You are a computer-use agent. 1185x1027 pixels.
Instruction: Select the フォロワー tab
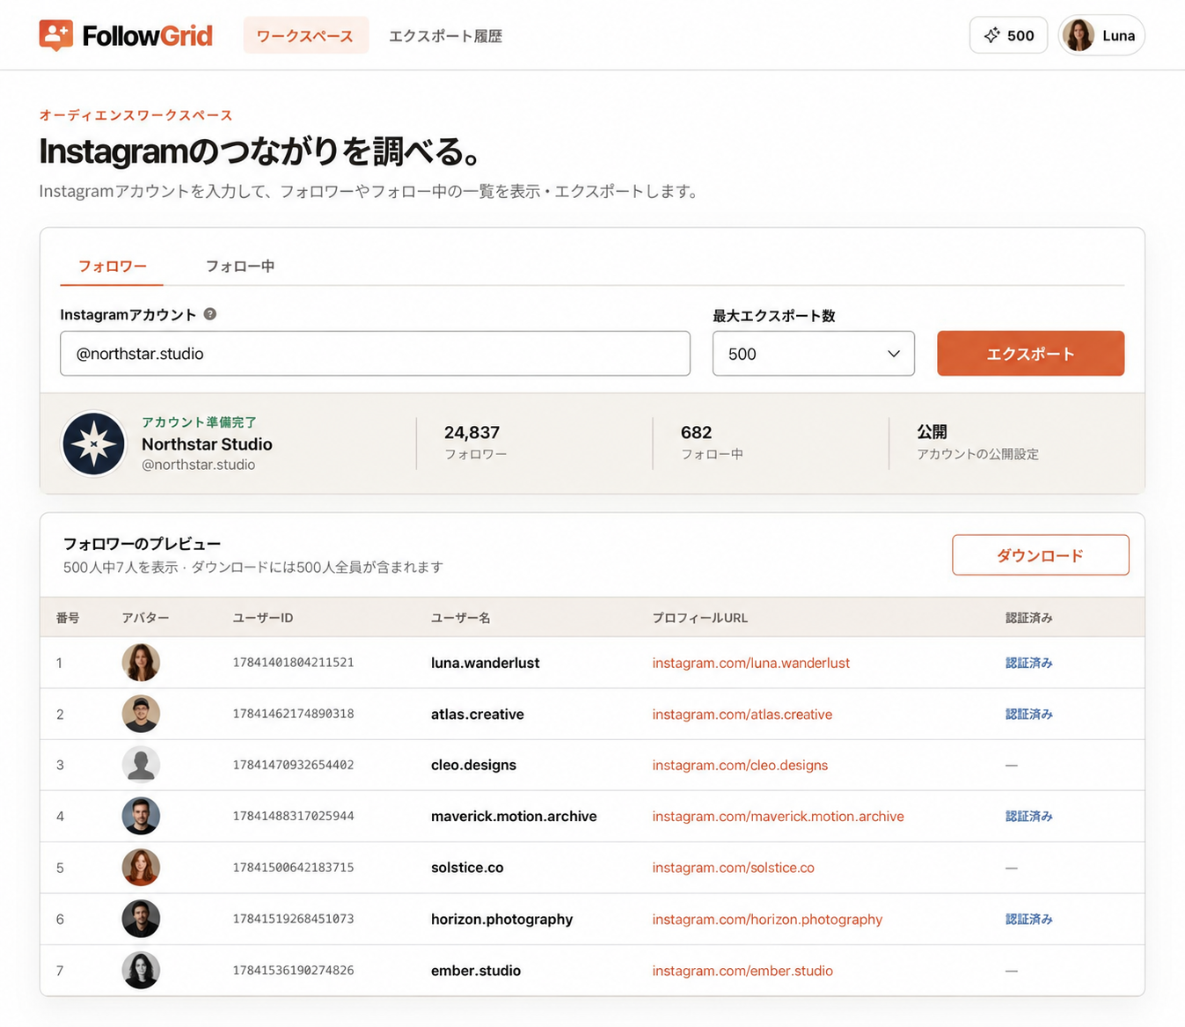point(112,266)
